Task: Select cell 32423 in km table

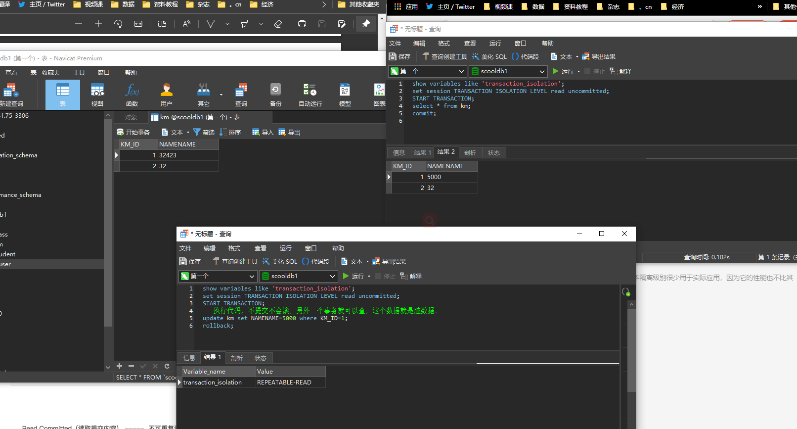Action: [188, 155]
